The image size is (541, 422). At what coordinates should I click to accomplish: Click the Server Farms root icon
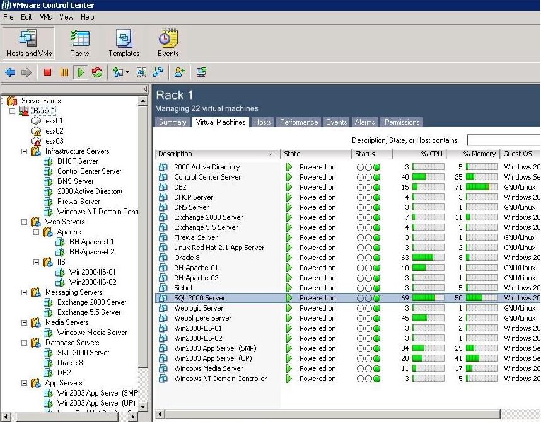(x=12, y=101)
